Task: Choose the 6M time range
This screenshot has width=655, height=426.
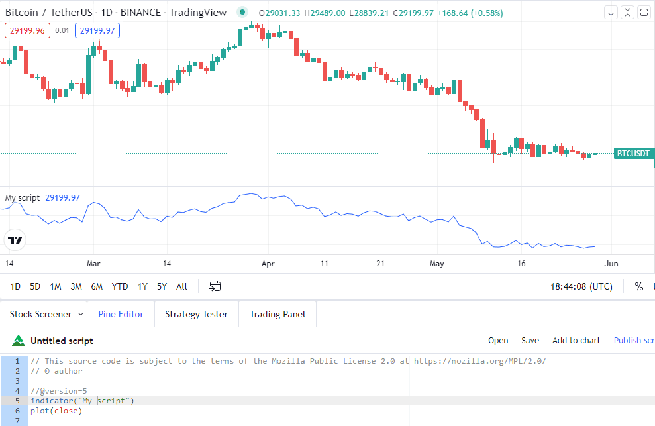Action: coord(97,286)
